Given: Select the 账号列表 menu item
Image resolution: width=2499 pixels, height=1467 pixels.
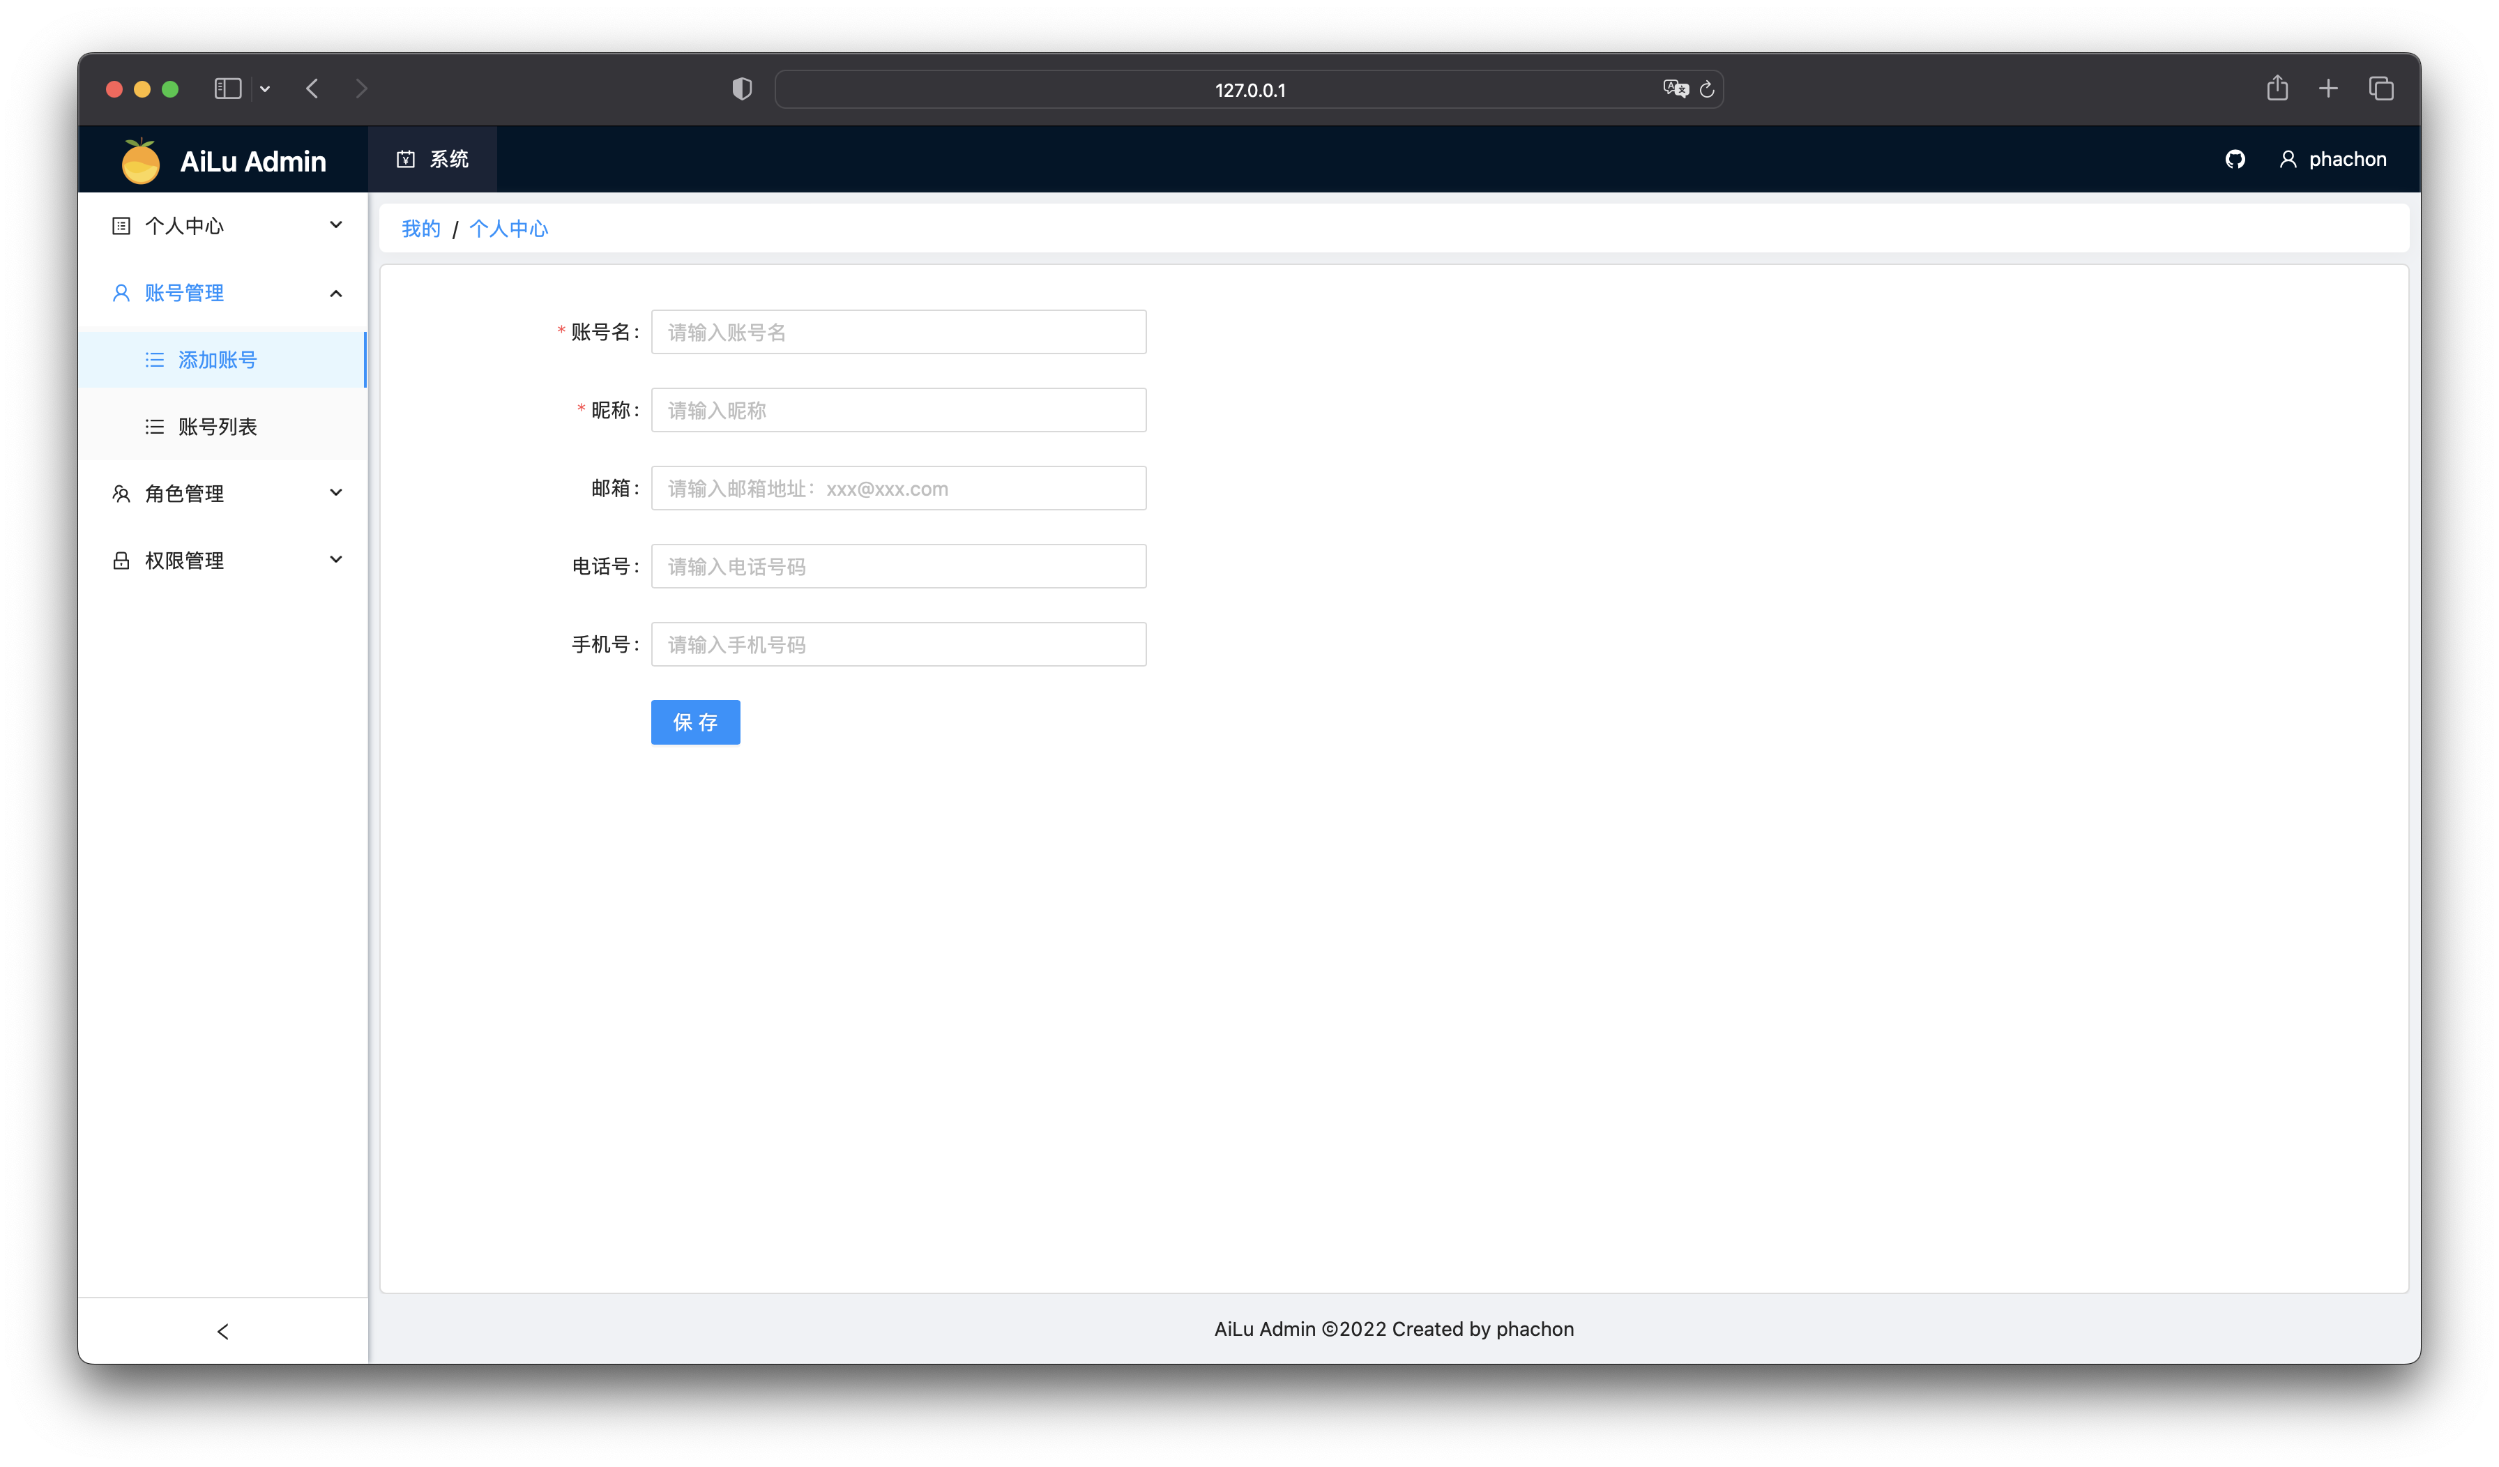Looking at the screenshot, I should 217,427.
